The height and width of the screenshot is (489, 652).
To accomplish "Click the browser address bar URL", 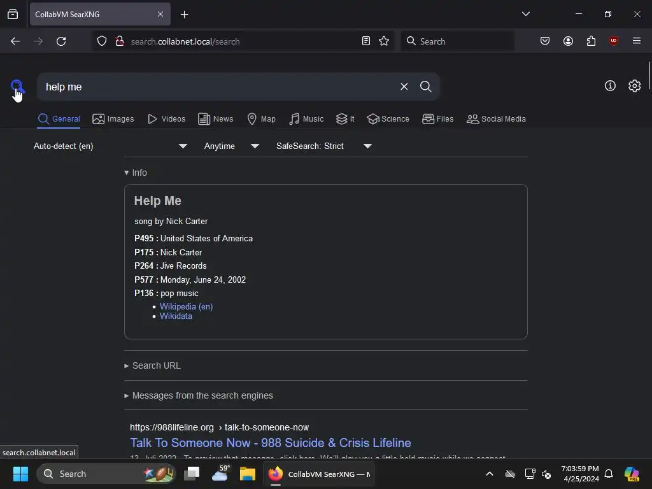I will [185, 41].
